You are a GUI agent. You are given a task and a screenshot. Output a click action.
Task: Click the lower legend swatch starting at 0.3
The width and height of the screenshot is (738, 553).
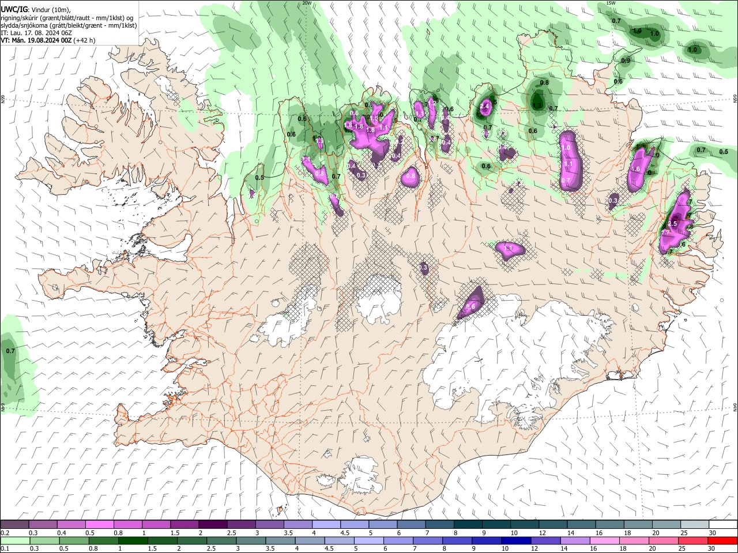[44, 541]
